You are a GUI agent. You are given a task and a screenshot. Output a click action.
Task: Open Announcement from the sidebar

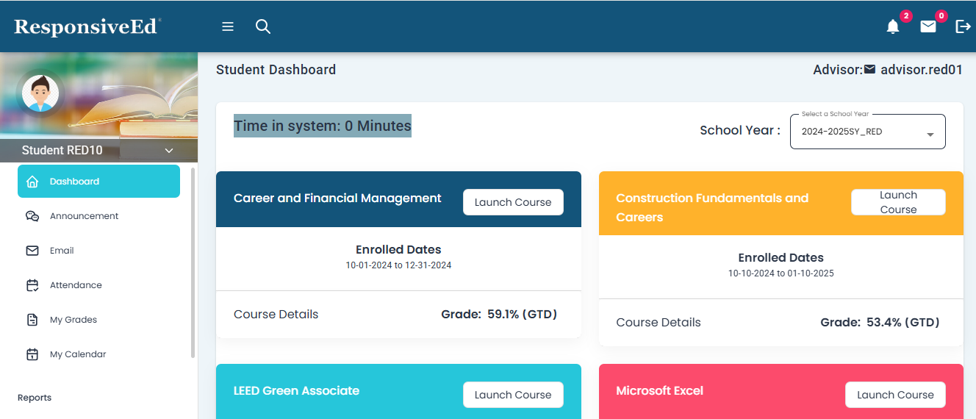pyautogui.click(x=84, y=216)
